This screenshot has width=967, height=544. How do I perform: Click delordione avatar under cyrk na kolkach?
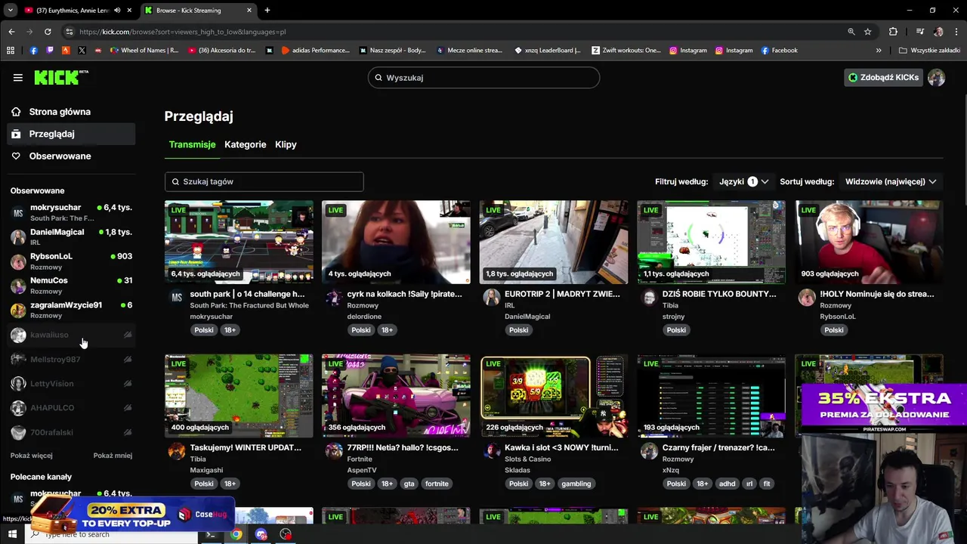[334, 297]
